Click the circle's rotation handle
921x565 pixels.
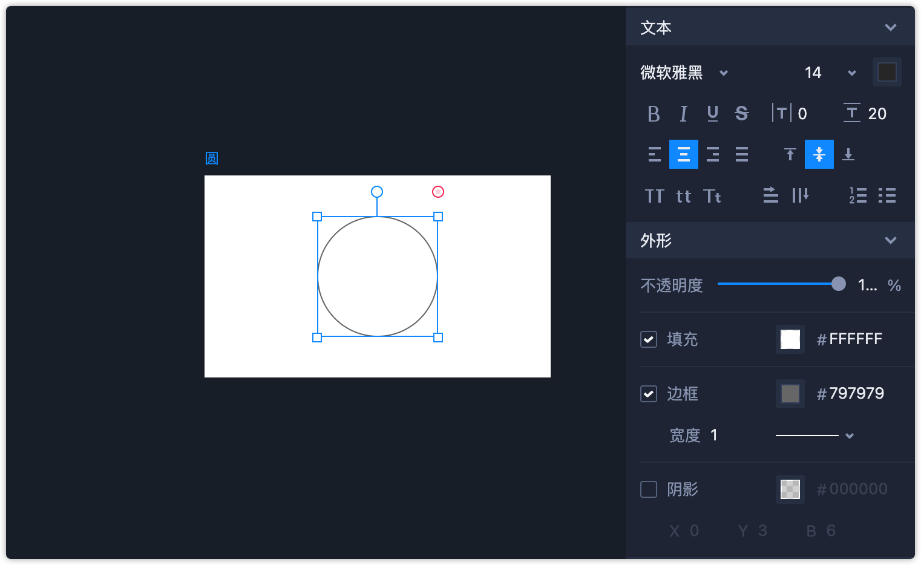(377, 192)
